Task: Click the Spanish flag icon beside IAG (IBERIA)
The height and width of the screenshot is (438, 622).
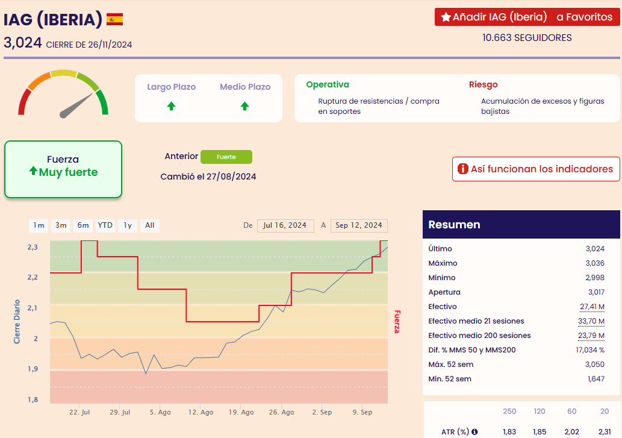Action: tap(114, 19)
